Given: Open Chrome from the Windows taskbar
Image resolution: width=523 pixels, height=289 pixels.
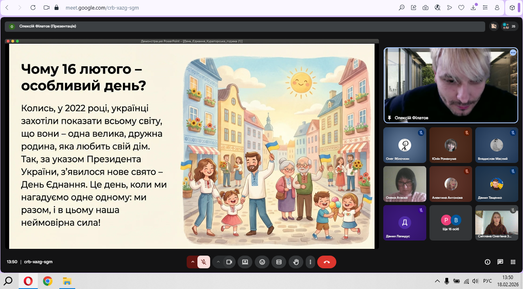Looking at the screenshot, I should [48, 281].
